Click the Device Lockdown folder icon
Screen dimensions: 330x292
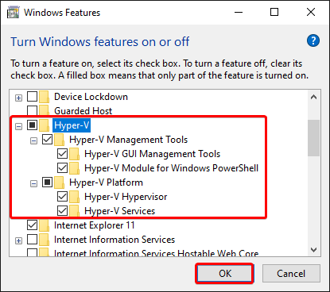click(45, 97)
